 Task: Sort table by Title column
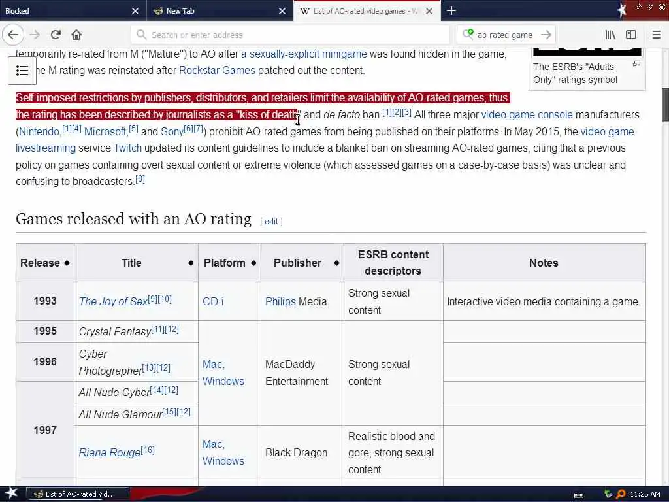[191, 263]
